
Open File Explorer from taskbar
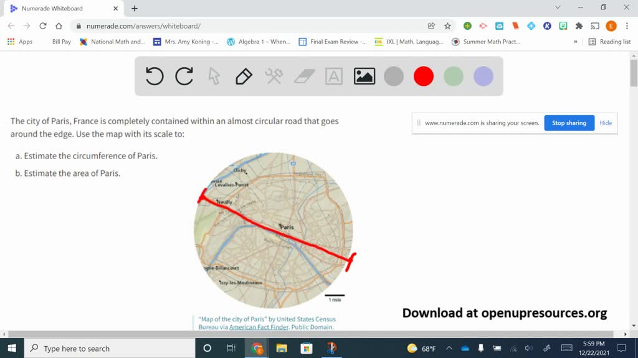(x=282, y=348)
